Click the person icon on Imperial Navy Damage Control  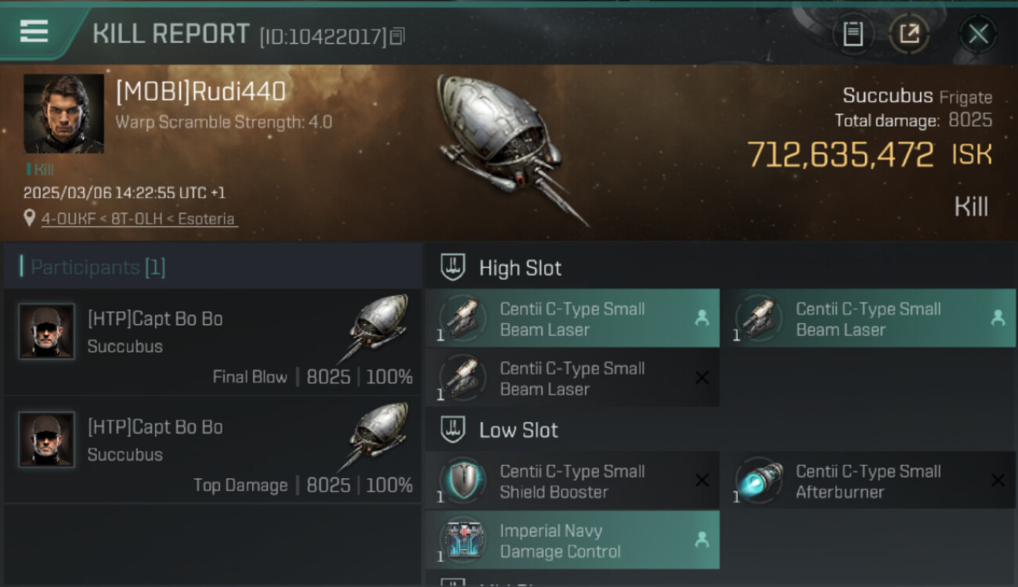tap(702, 539)
